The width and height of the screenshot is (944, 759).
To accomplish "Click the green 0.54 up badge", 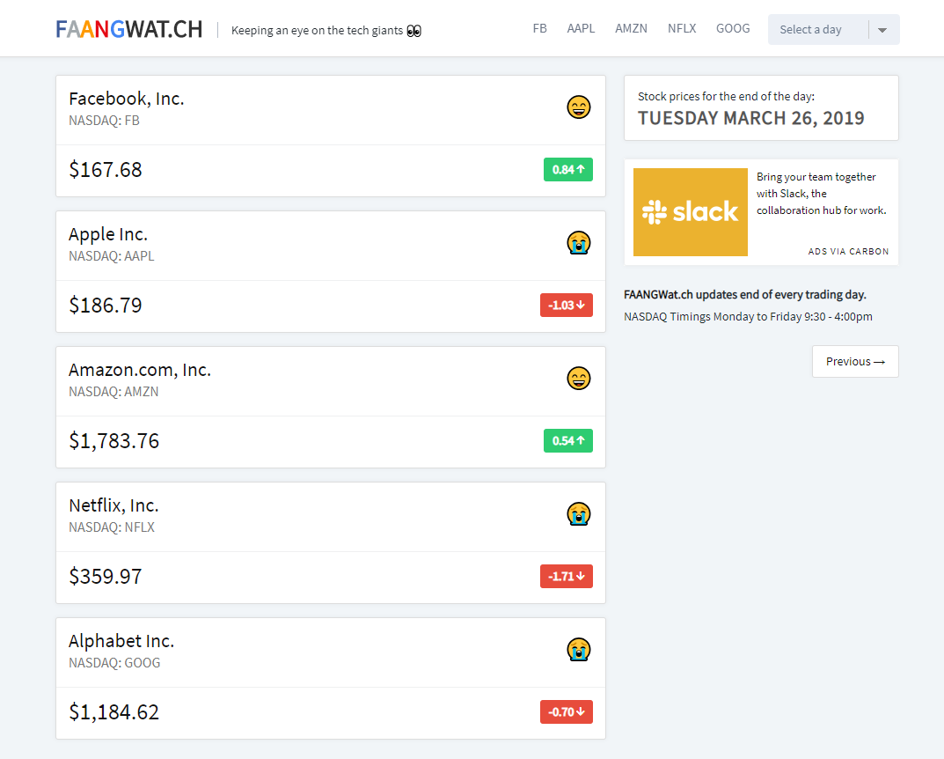I will 568,440.
